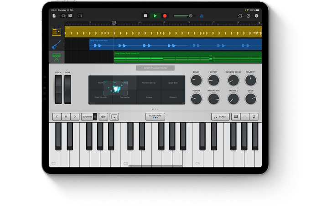Open the Scale selection button
The width and height of the screenshot is (311, 206).
[220, 116]
